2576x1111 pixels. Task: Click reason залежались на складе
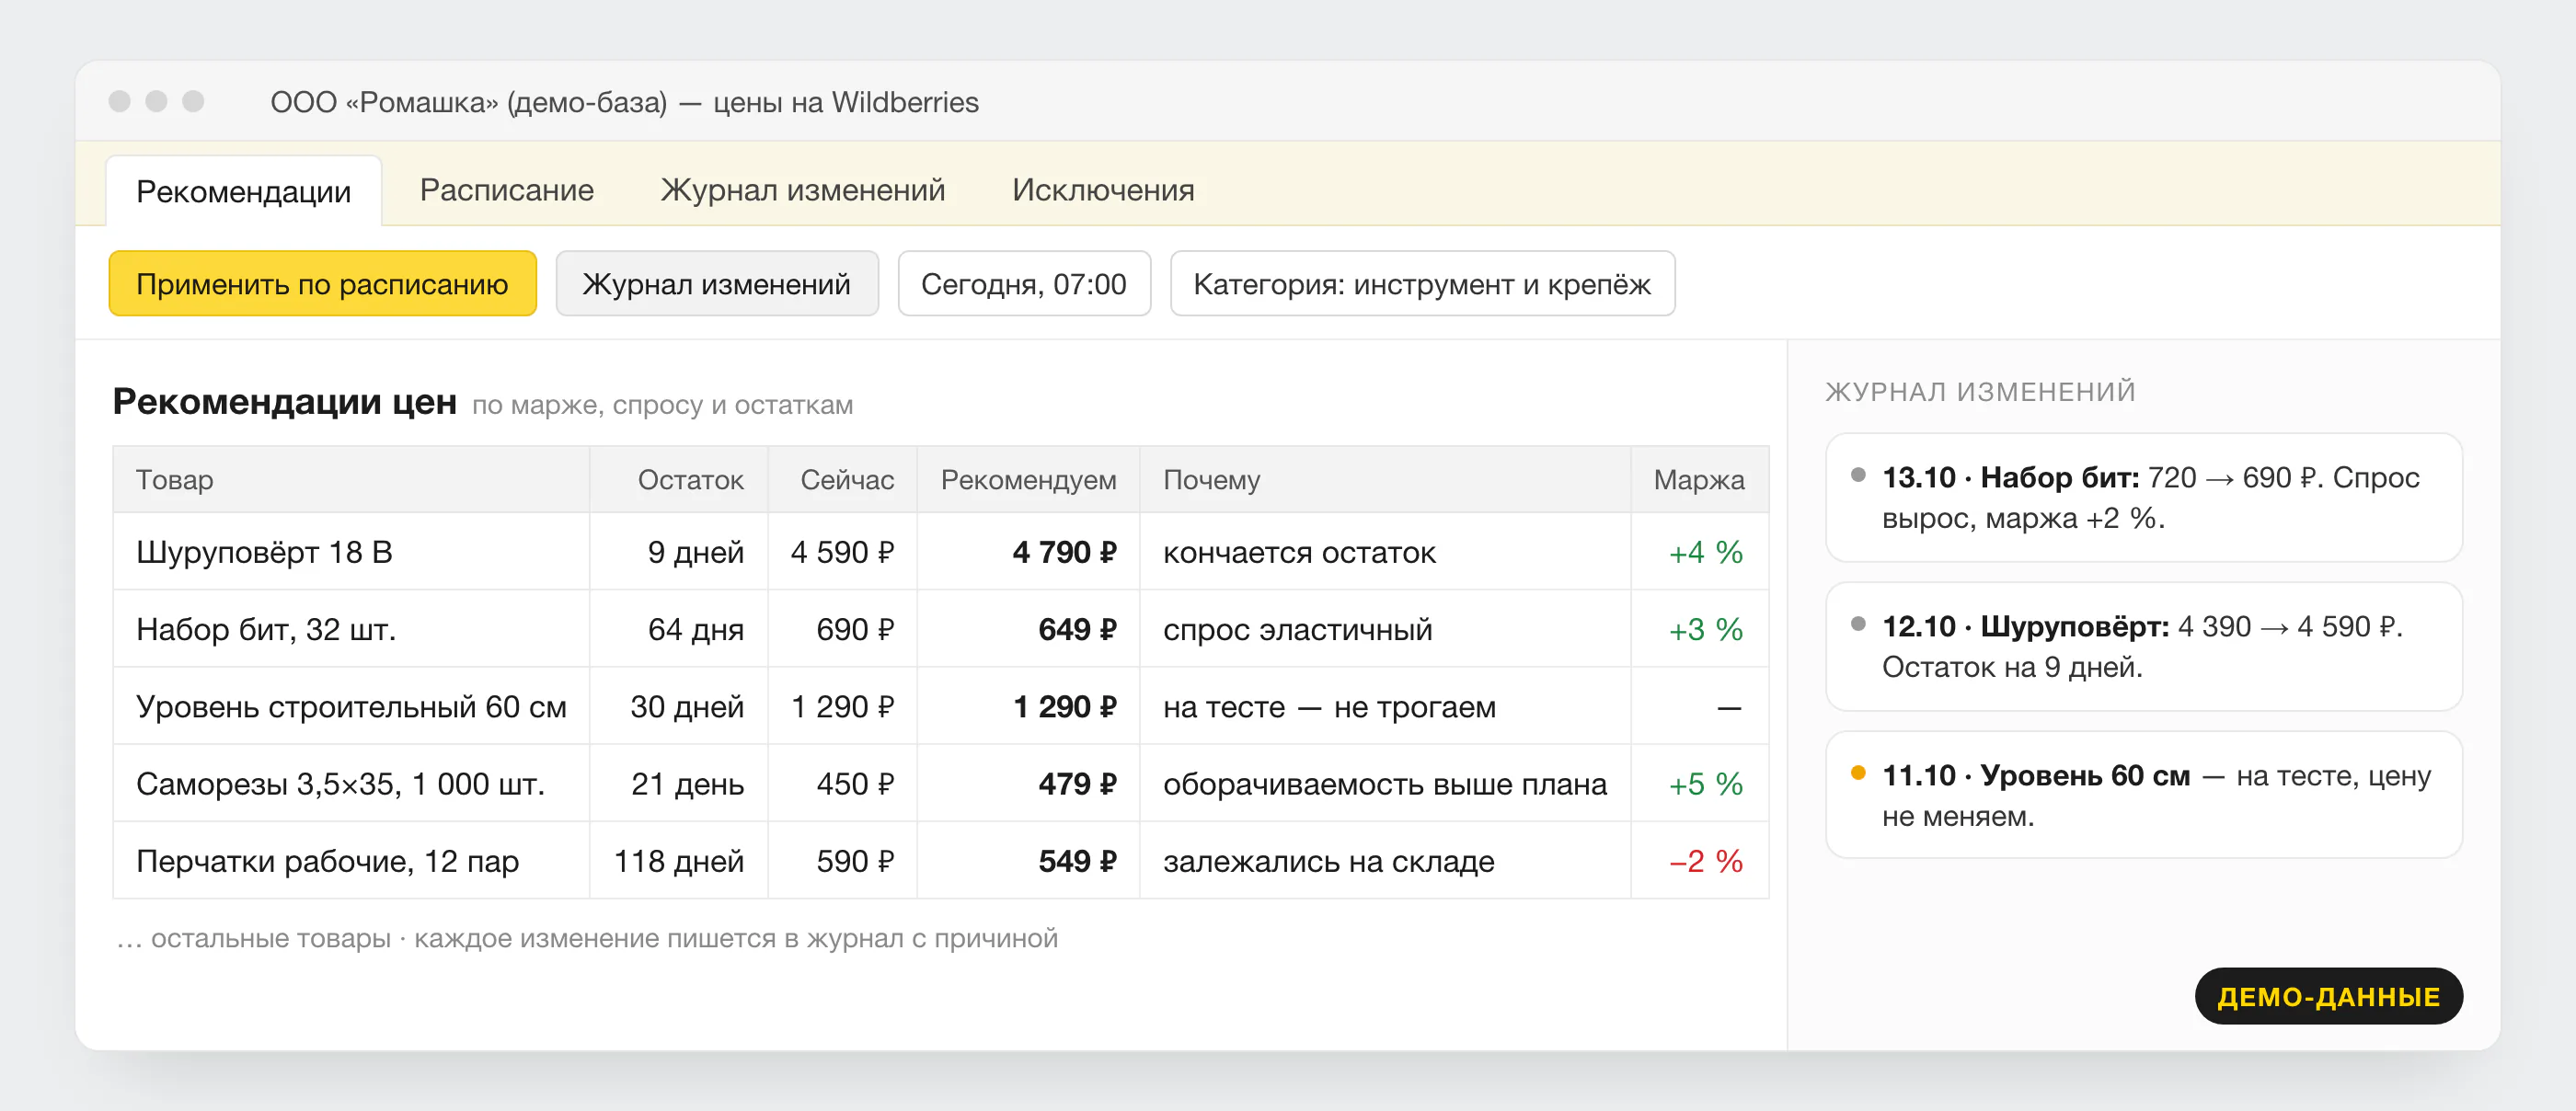[1328, 860]
